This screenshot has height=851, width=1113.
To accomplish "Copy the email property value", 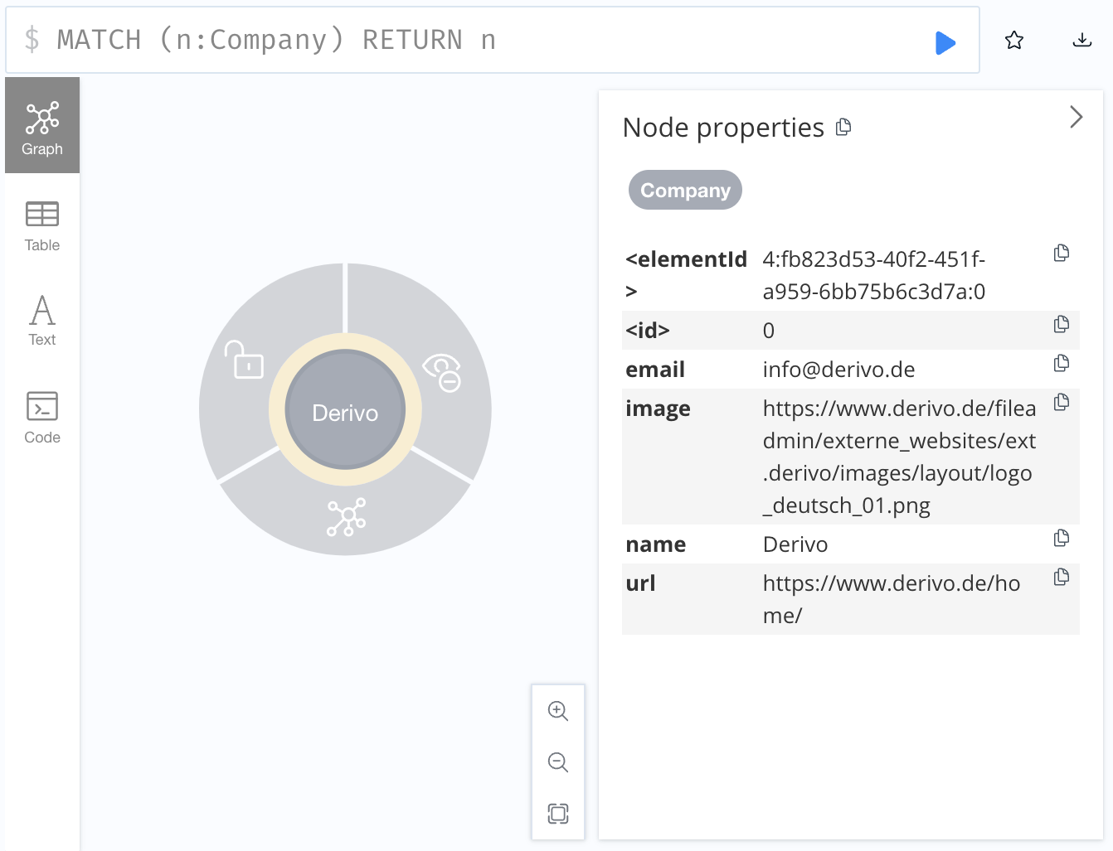I will point(1061,364).
